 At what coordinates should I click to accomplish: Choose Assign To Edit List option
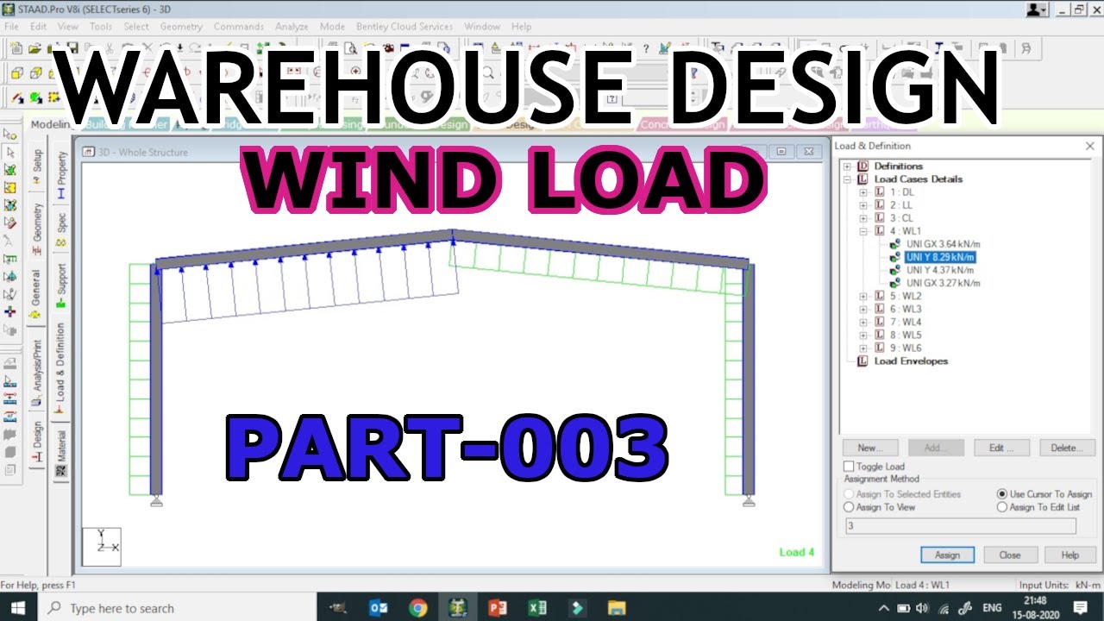(x=1002, y=507)
